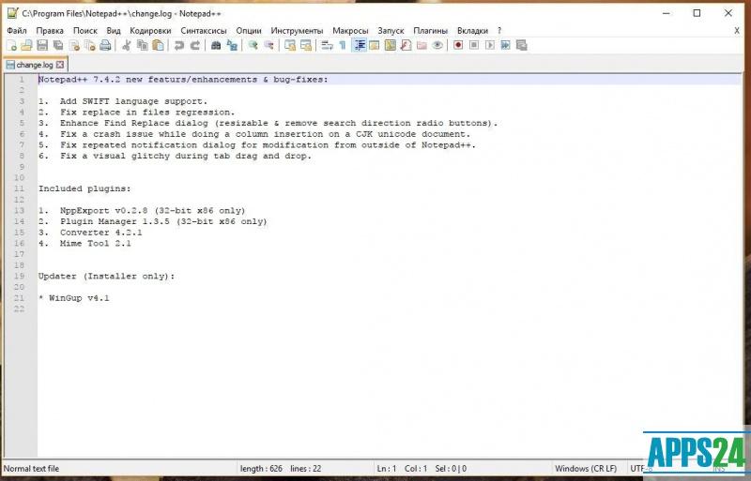Open the Опции menu
This screenshot has height=481, width=751.
pos(249,31)
